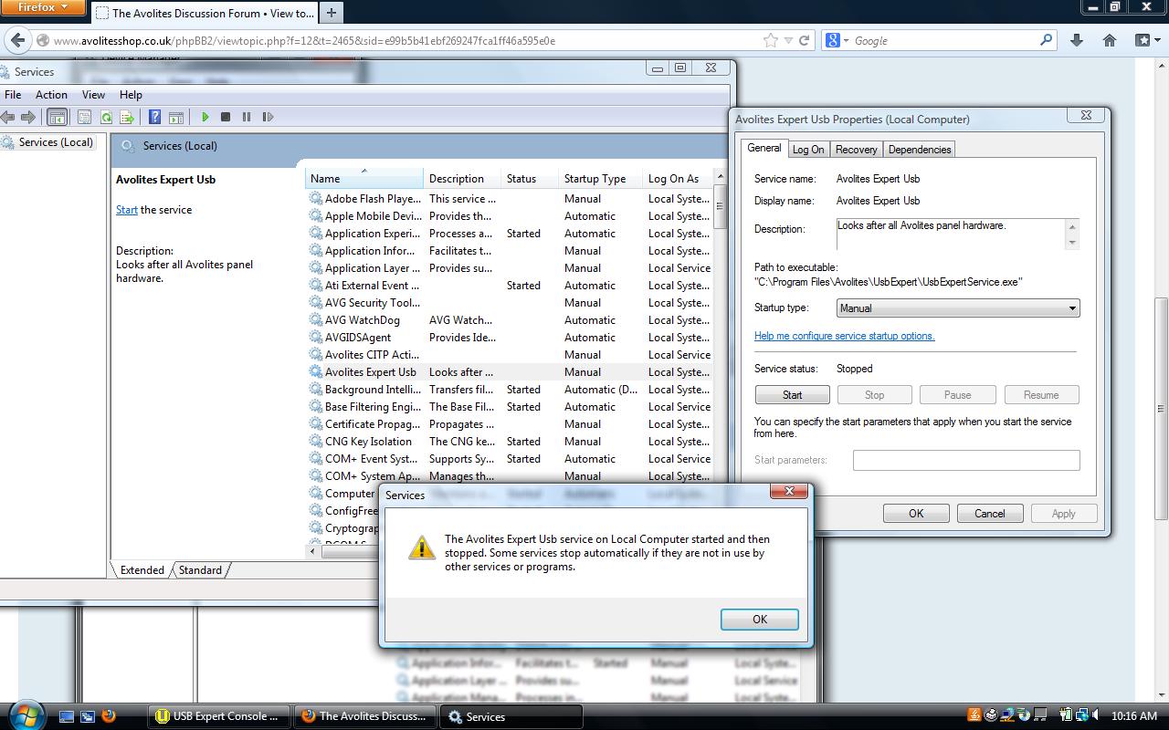Image resolution: width=1169 pixels, height=730 pixels.
Task: Select Services (Local) in console tree
Action: pos(48,142)
